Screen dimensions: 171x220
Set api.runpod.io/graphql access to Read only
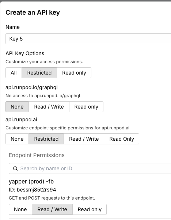click(x=86, y=107)
